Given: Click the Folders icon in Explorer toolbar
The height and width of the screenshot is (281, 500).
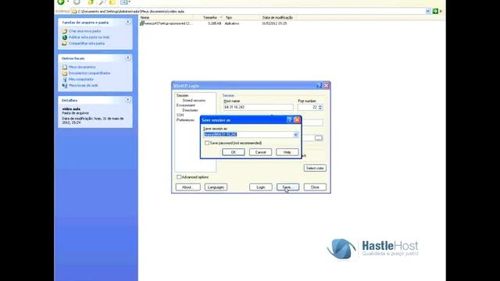Looking at the screenshot, I should 112,2.
